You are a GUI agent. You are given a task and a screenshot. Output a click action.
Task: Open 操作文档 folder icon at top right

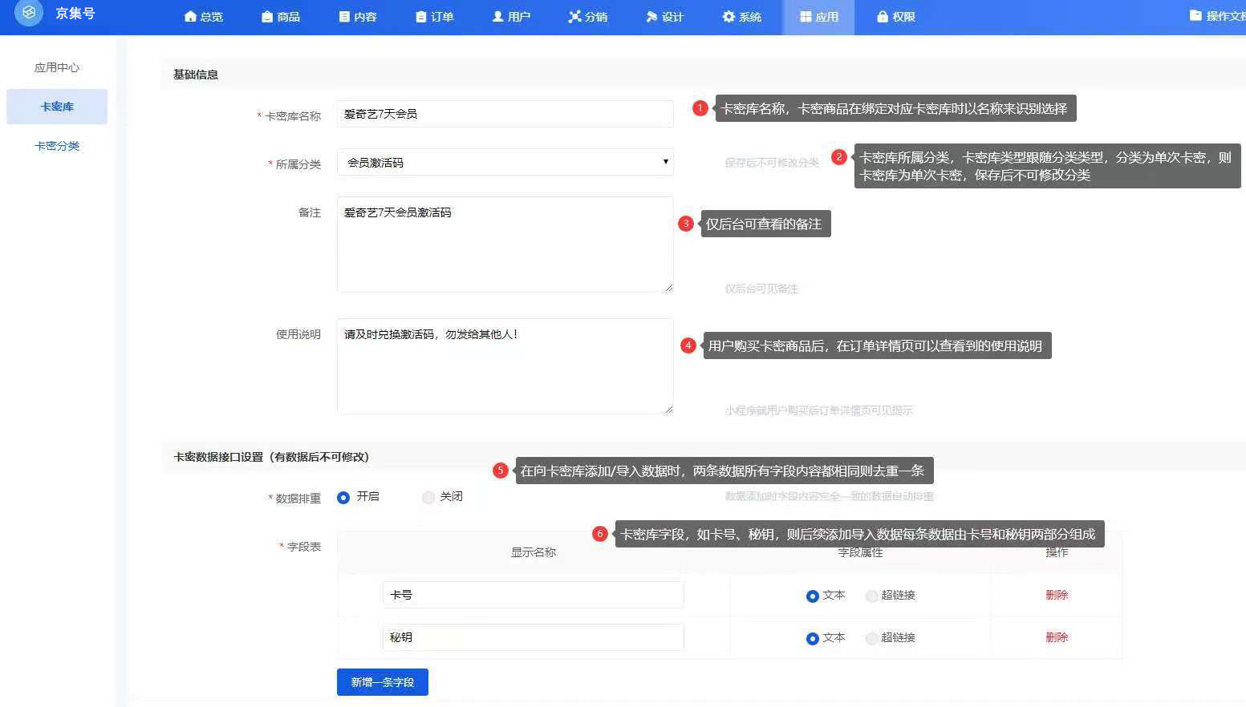pyautogui.click(x=1195, y=16)
